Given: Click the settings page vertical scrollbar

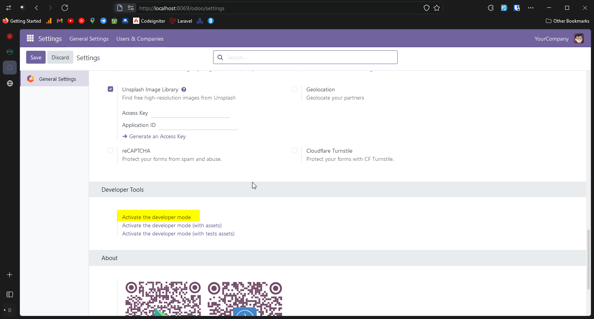Looking at the screenshot, I should 589,260.
